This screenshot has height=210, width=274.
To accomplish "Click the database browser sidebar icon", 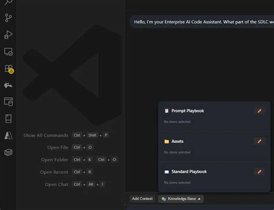I will click(9, 102).
